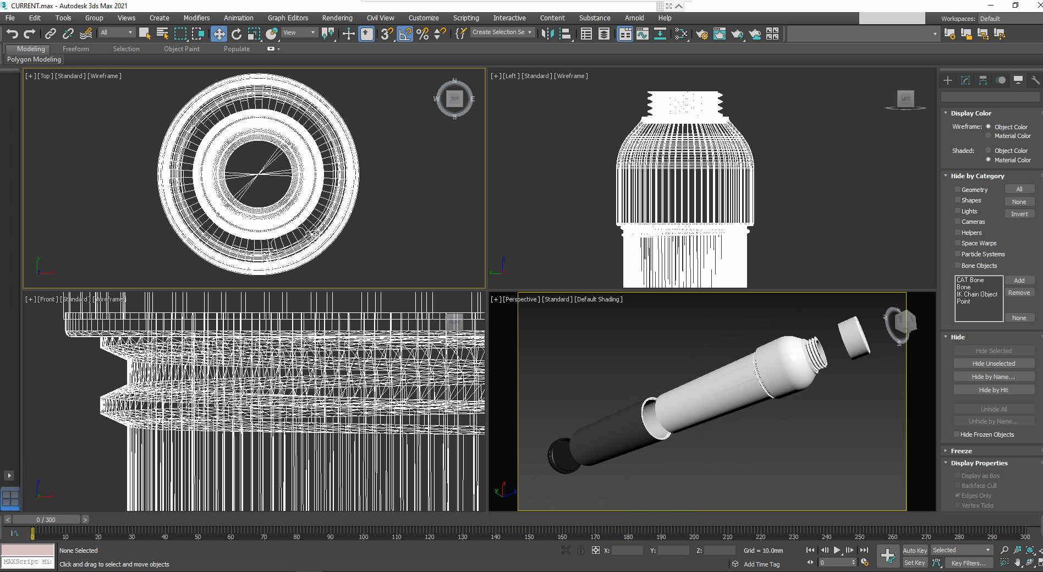Image resolution: width=1043 pixels, height=572 pixels.
Task: Enable the Geometry hide category checkbox
Action: point(958,190)
